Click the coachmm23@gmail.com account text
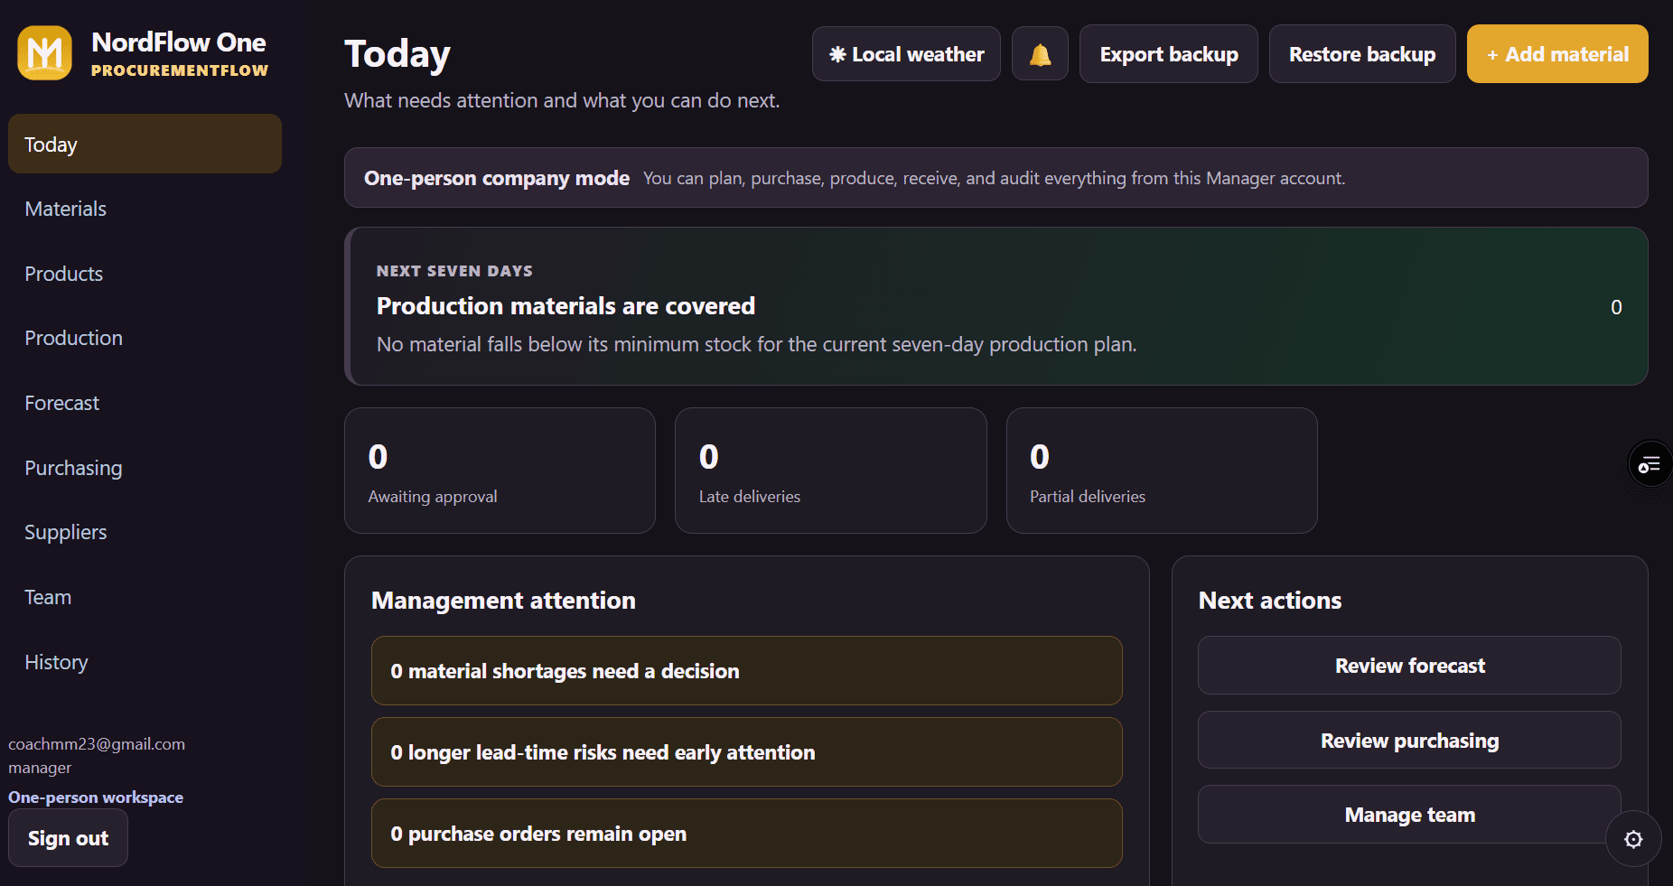Screen dimensions: 1673x886 pyautogui.click(x=97, y=744)
